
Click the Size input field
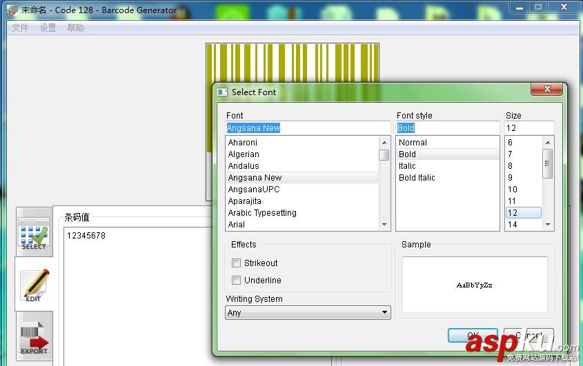coord(529,128)
